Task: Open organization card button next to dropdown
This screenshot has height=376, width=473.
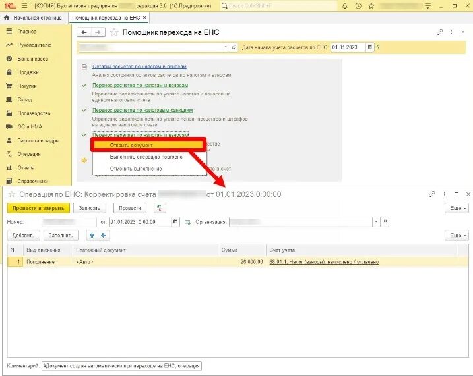Action: (234, 47)
